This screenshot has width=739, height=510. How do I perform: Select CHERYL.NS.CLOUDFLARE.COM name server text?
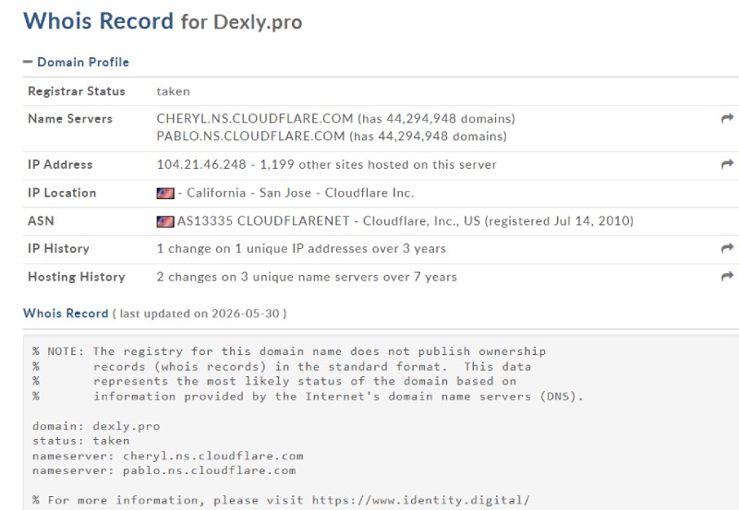point(255,119)
